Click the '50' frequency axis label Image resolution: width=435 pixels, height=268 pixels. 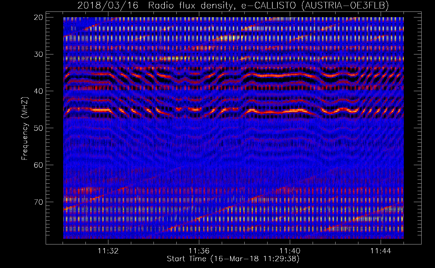pos(39,128)
